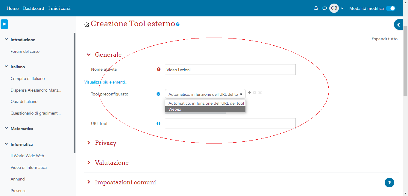Expand the Impostazioni comuni section

tap(89, 182)
